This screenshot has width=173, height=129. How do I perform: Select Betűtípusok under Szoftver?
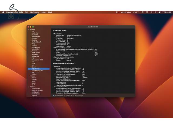pyautogui.click(x=35, y=92)
